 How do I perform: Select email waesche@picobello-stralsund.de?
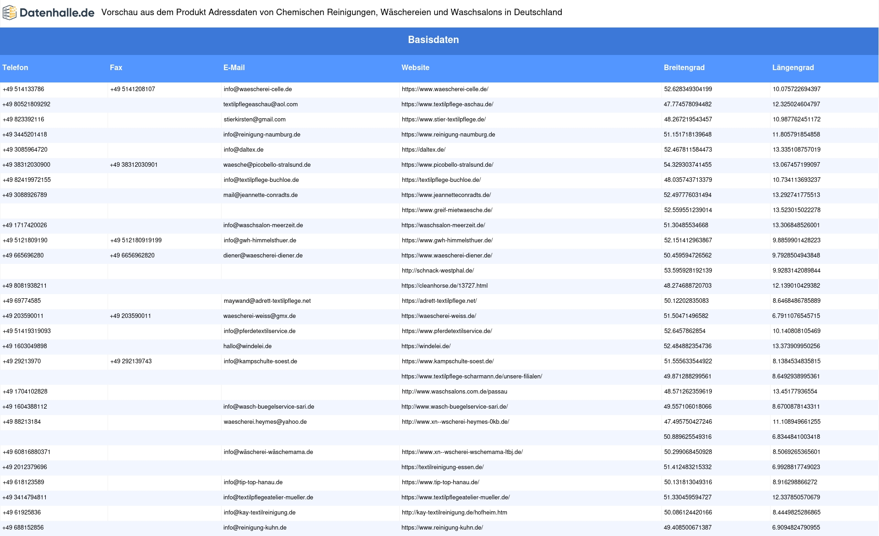point(267,165)
